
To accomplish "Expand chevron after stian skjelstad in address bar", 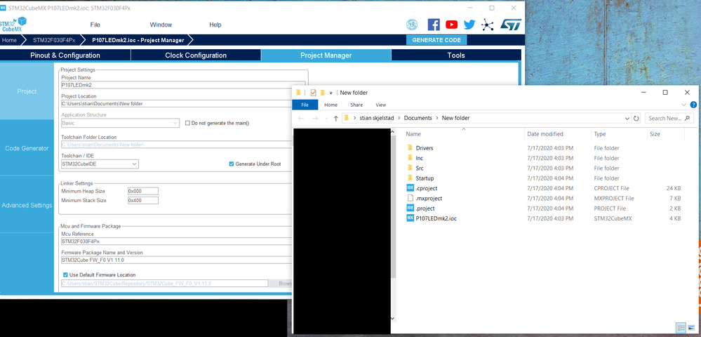I will (399, 118).
